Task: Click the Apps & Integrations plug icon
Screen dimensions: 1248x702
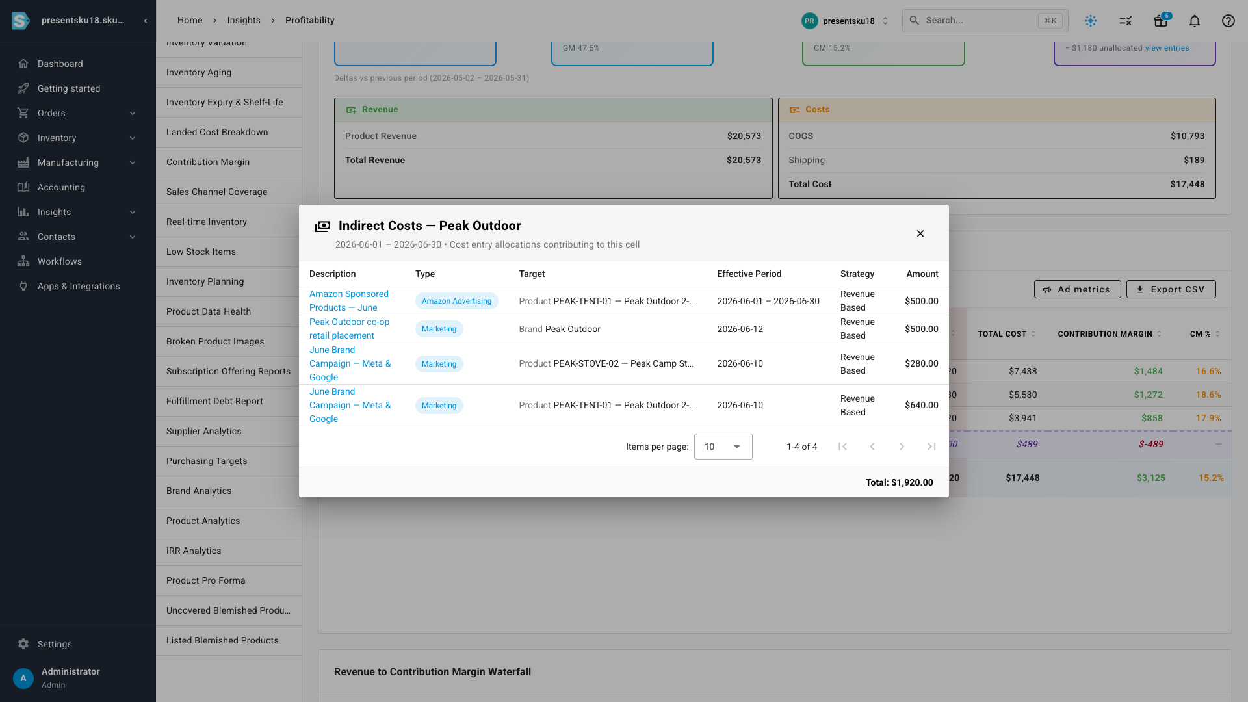Action: (x=23, y=286)
